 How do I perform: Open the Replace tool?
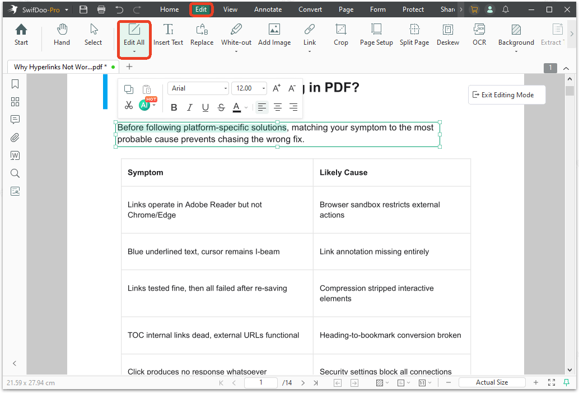tap(202, 35)
